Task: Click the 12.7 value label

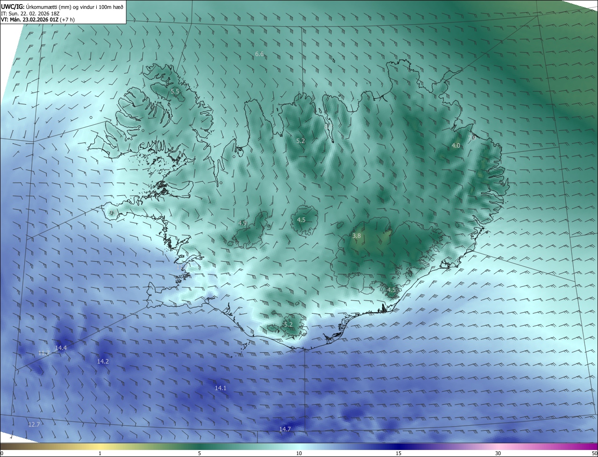Action: click(34, 424)
